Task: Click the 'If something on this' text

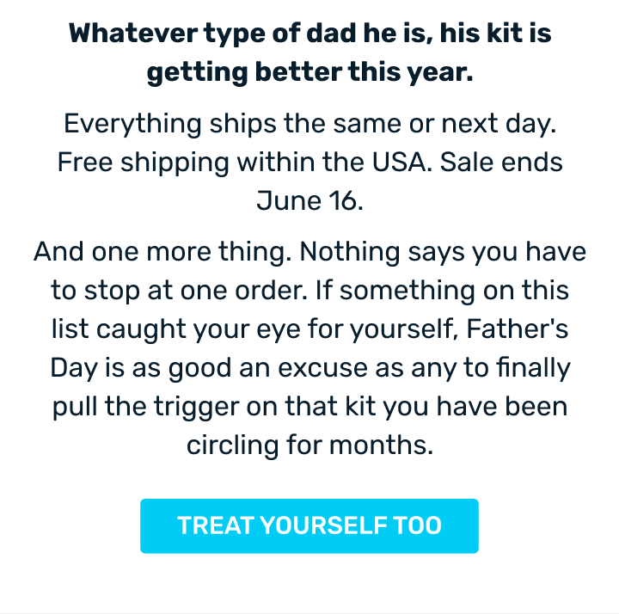Action: (x=442, y=291)
